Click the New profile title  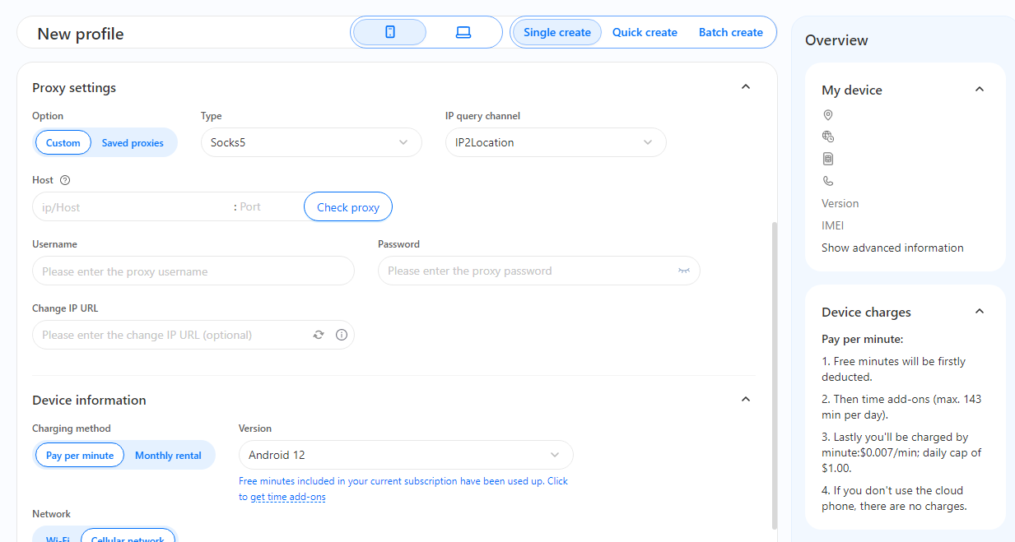coord(81,34)
